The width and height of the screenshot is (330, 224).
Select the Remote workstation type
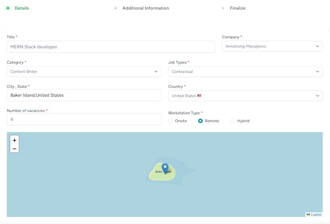coord(200,121)
